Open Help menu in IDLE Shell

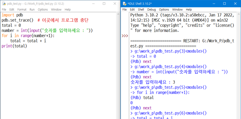coord(189,9)
